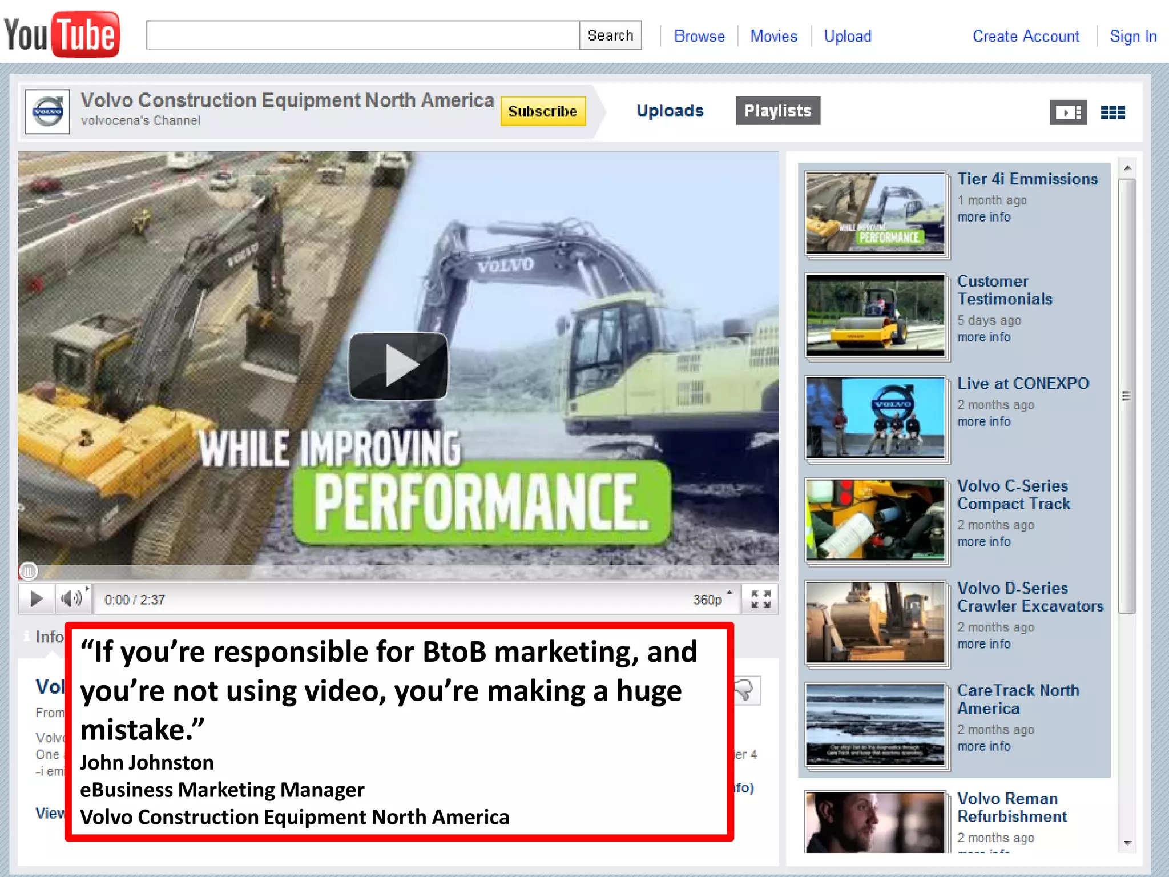Viewport: 1169px width, 877px height.
Task: Mute the video volume
Action: coord(74,599)
